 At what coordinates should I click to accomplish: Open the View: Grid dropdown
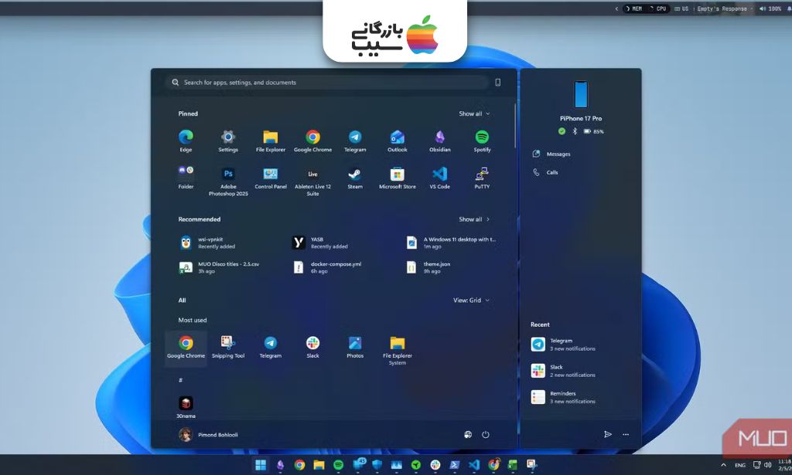pos(471,300)
